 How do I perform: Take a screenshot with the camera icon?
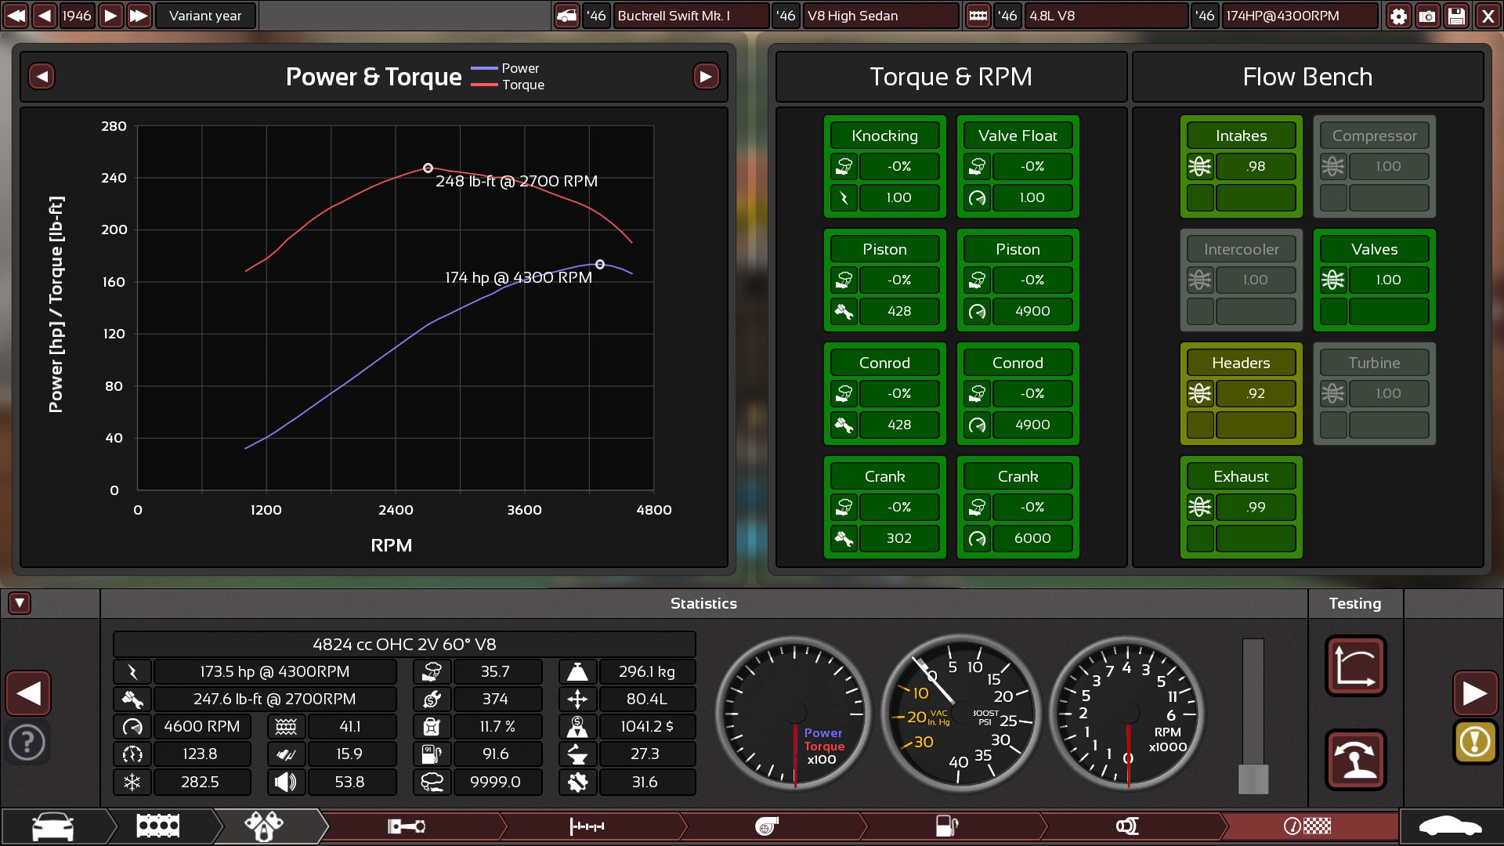pyautogui.click(x=1427, y=16)
